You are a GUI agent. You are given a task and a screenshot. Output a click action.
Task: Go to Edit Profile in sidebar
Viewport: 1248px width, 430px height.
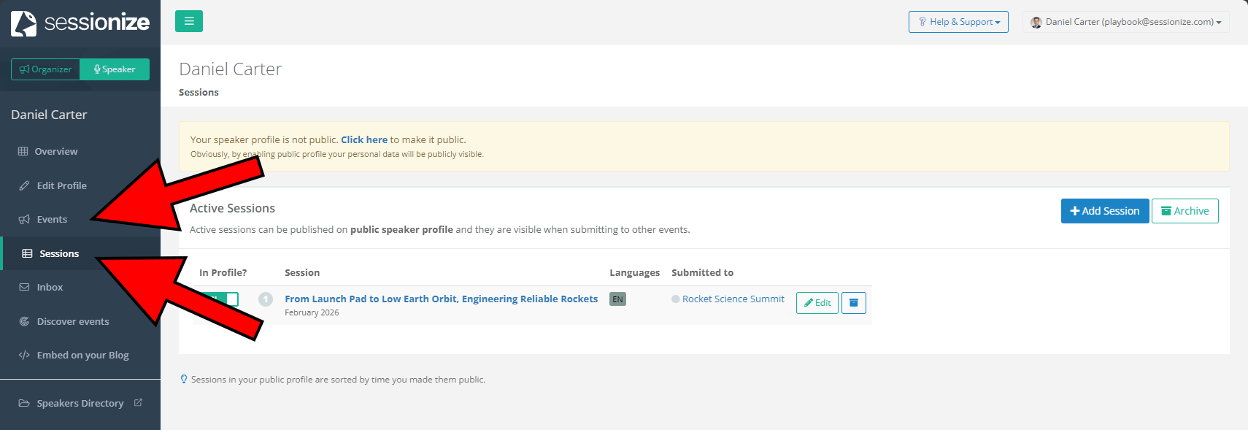(61, 186)
